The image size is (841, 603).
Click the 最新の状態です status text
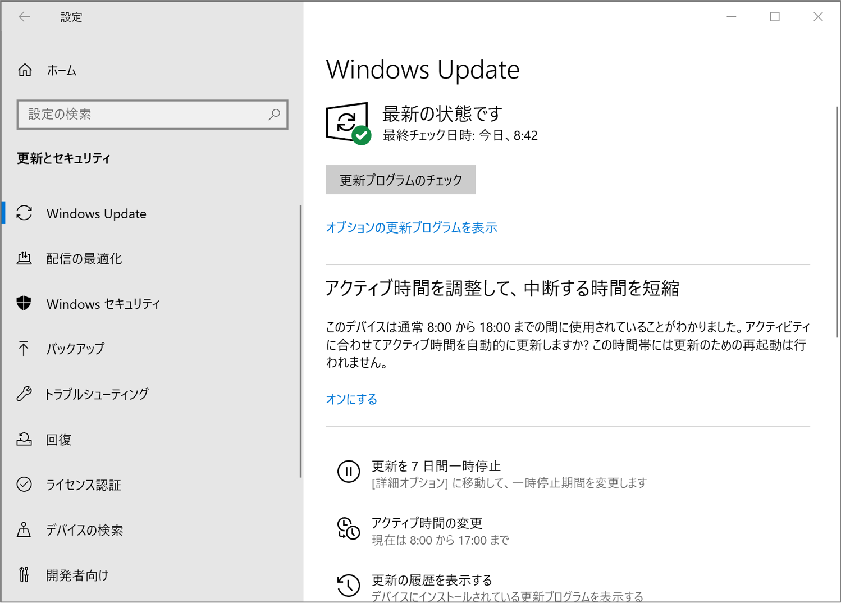(x=442, y=114)
